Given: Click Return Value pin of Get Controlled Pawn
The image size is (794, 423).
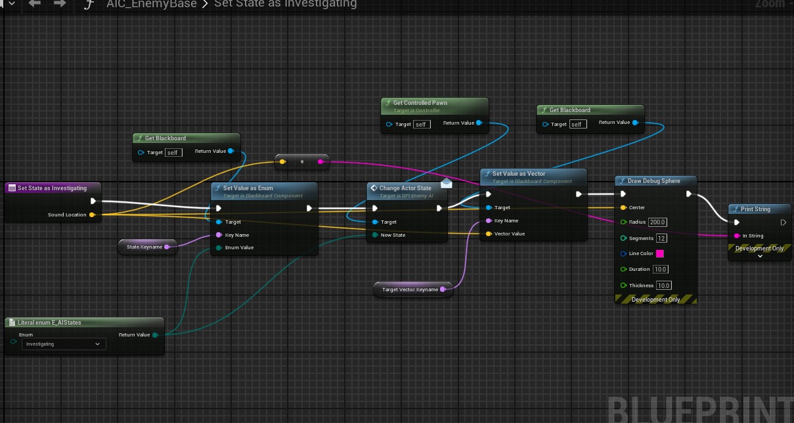Looking at the screenshot, I should [x=479, y=123].
